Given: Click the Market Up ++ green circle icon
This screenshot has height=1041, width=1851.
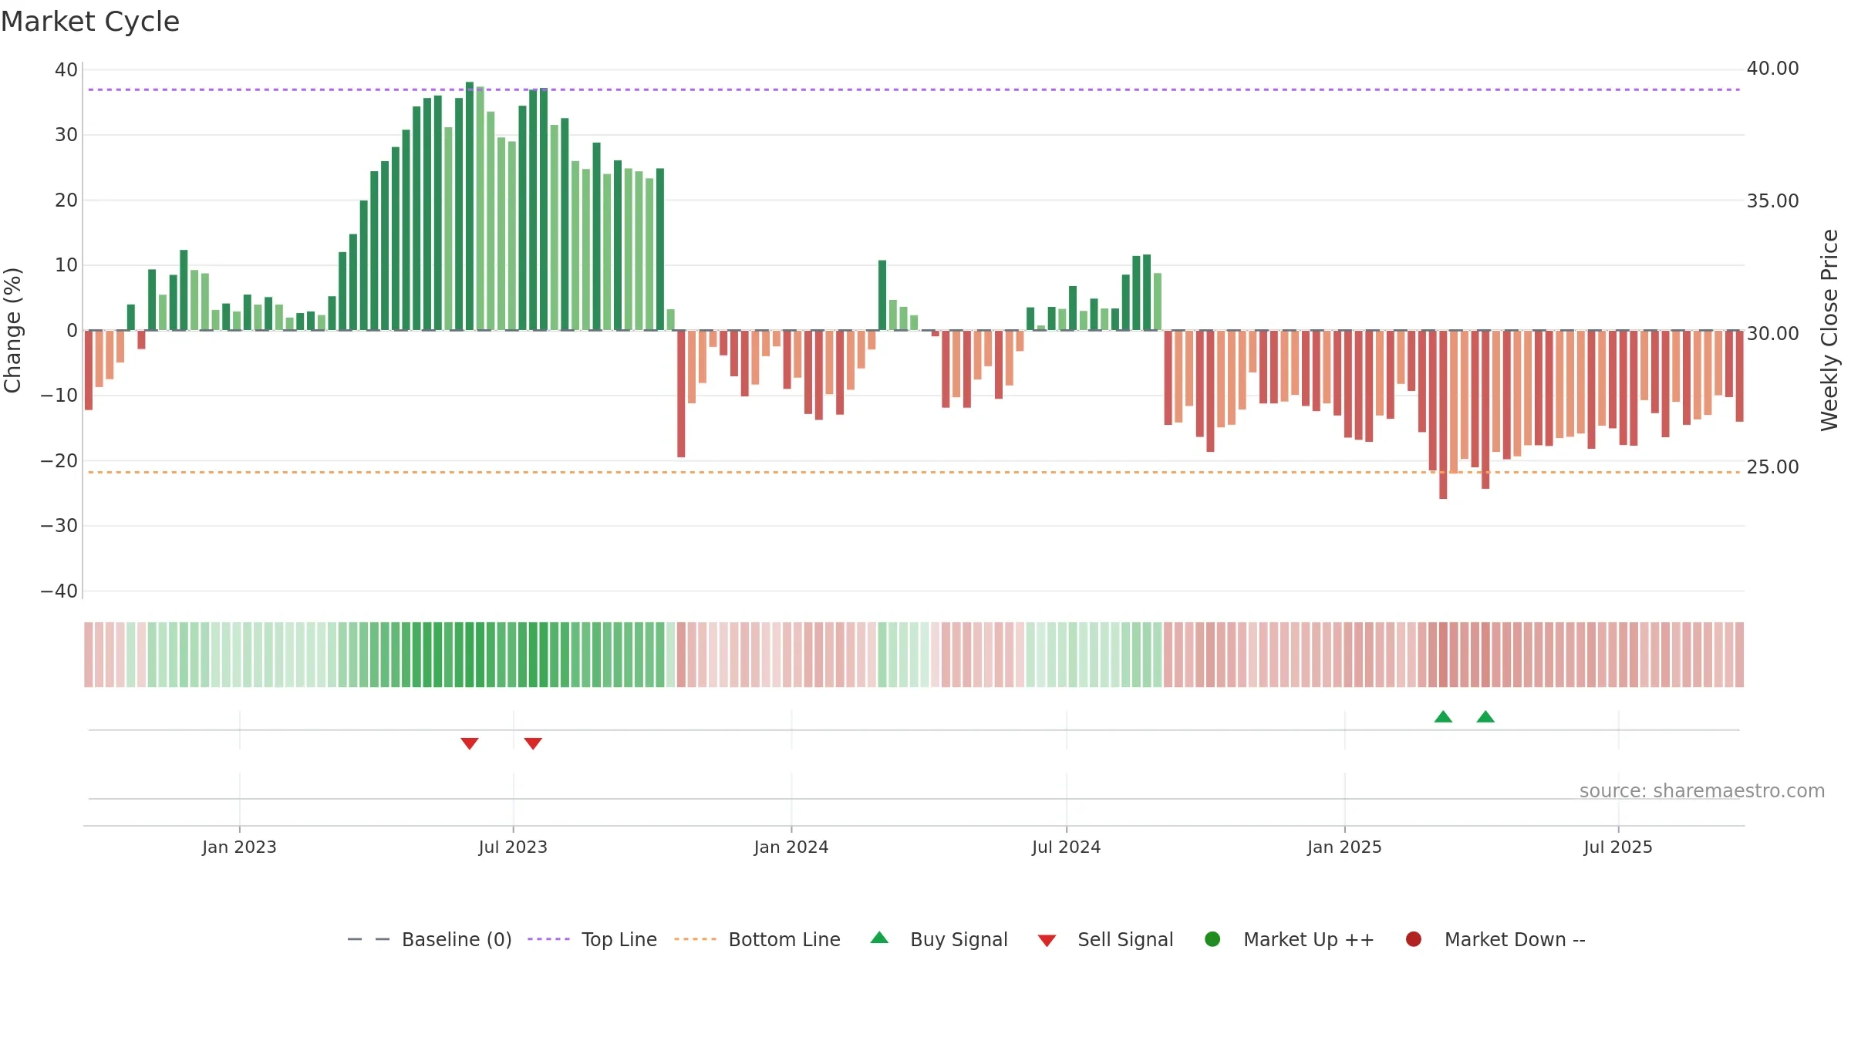Looking at the screenshot, I should pyautogui.click(x=1212, y=939).
